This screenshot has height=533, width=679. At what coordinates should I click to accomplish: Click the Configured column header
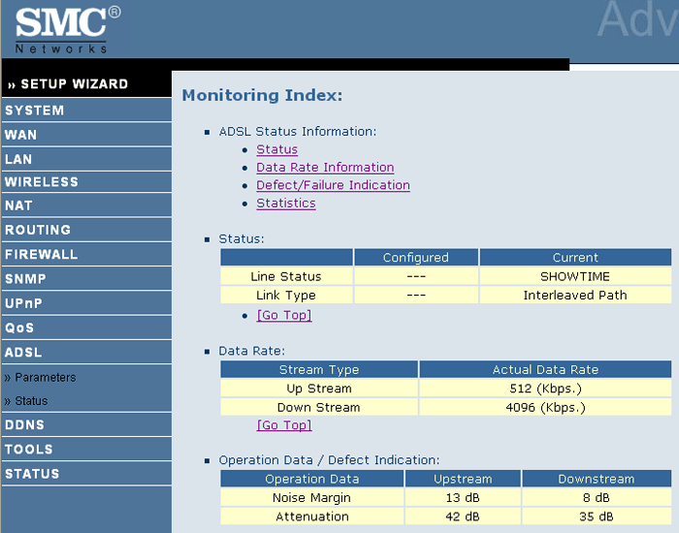click(416, 258)
